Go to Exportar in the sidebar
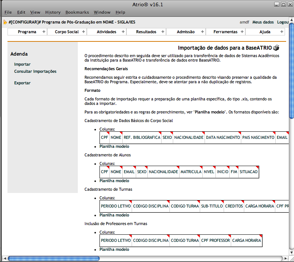The height and width of the screenshot is (262, 294). tap(22, 83)
